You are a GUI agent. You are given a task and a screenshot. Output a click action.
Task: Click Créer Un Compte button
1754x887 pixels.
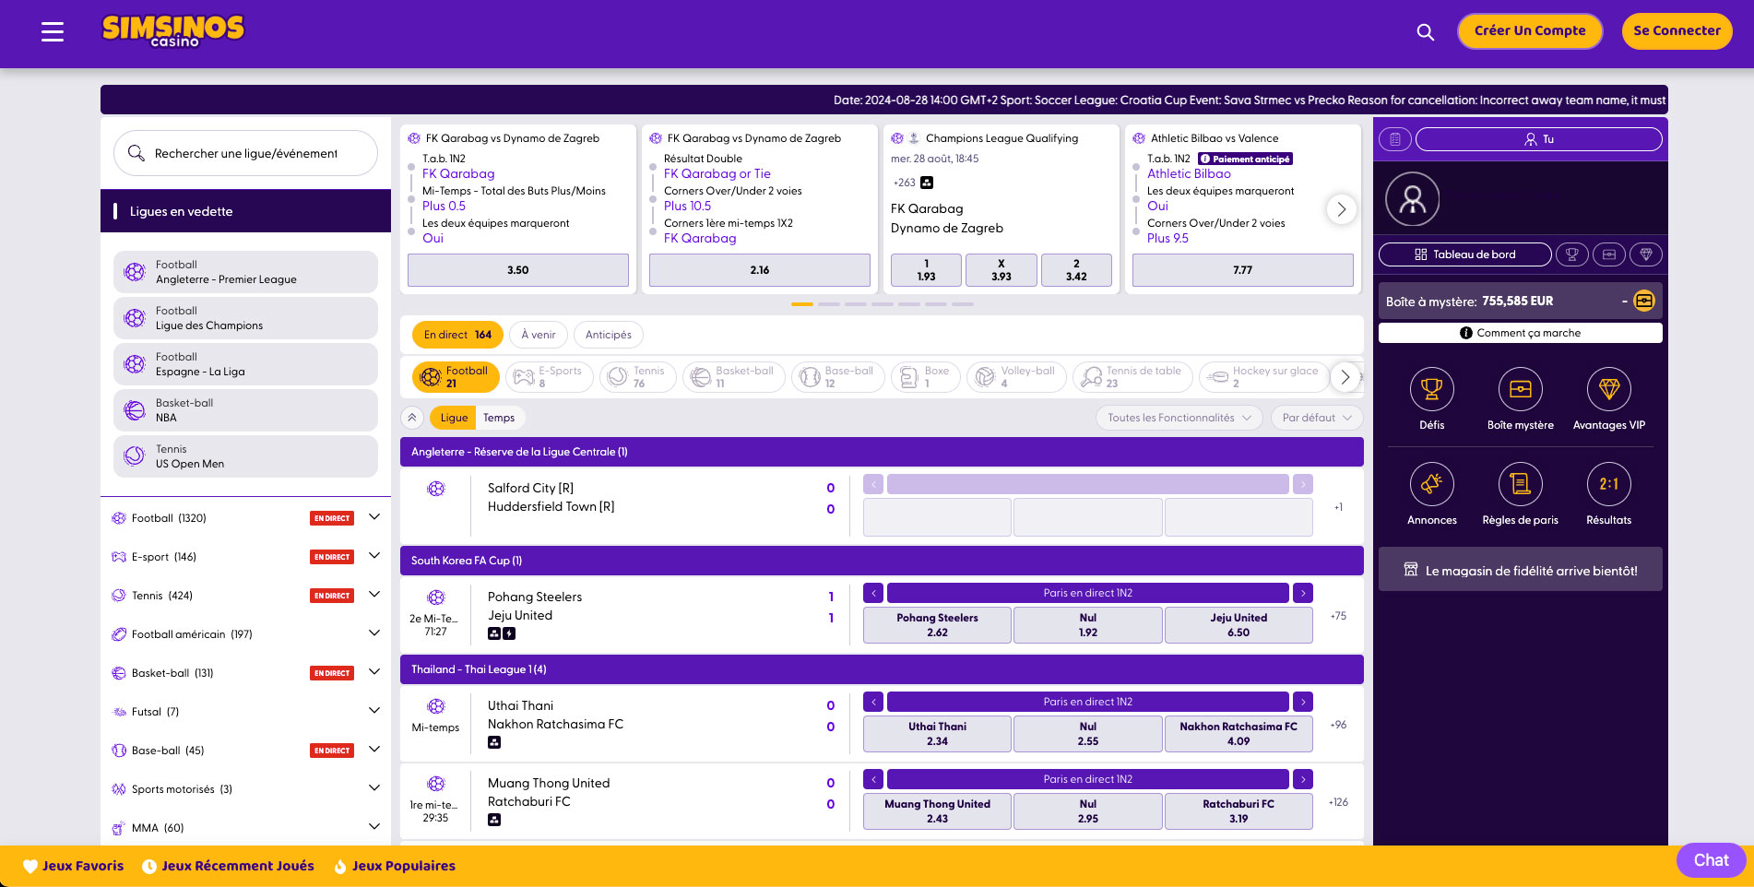click(x=1530, y=30)
